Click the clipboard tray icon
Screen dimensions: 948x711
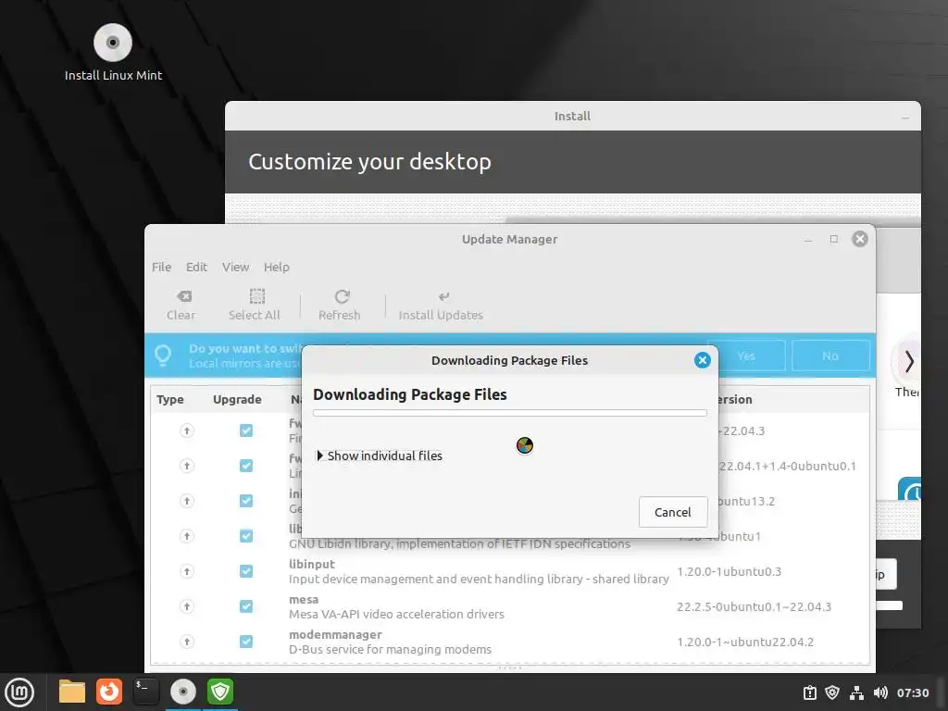[x=810, y=692]
